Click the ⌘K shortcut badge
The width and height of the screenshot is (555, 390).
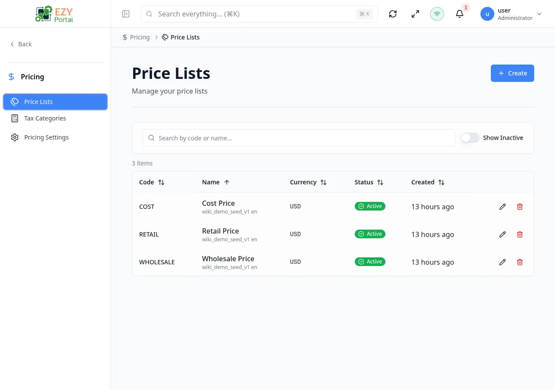tap(365, 14)
